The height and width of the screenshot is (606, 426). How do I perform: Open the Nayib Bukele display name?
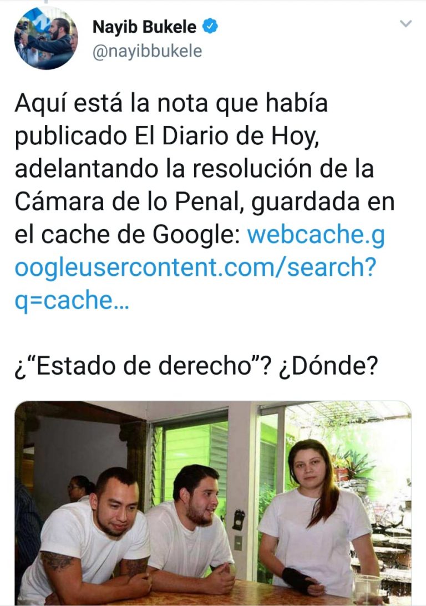(x=144, y=27)
